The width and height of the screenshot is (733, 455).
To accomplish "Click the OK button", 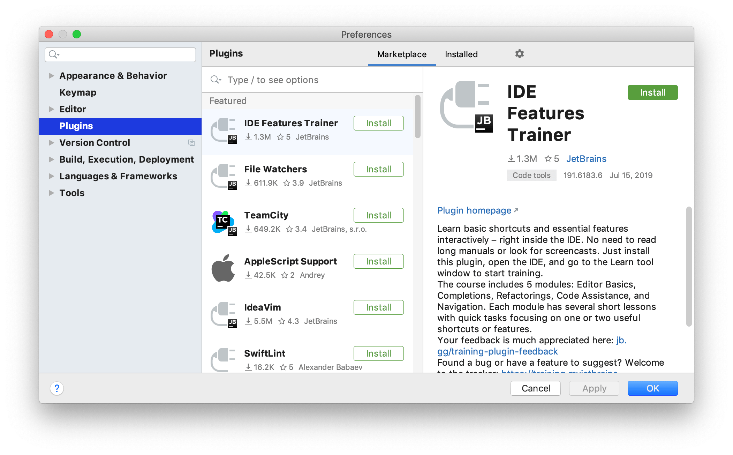I will click(652, 388).
